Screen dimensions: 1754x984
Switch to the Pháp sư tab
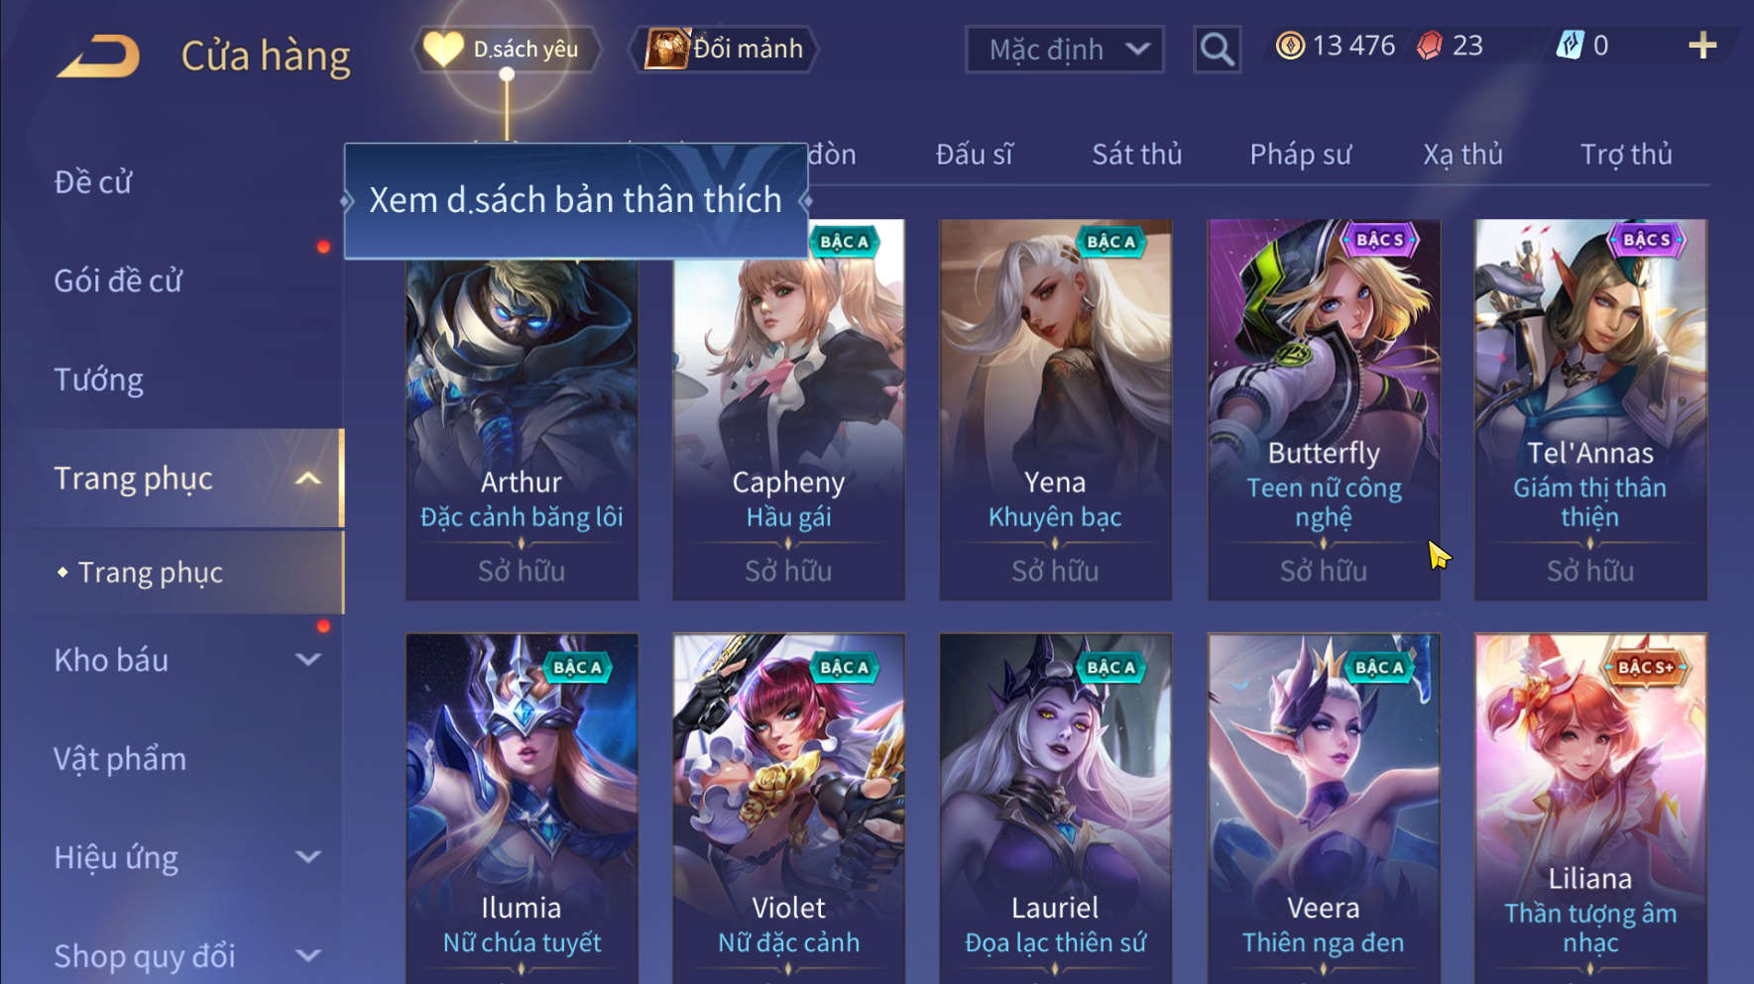[x=1300, y=155]
